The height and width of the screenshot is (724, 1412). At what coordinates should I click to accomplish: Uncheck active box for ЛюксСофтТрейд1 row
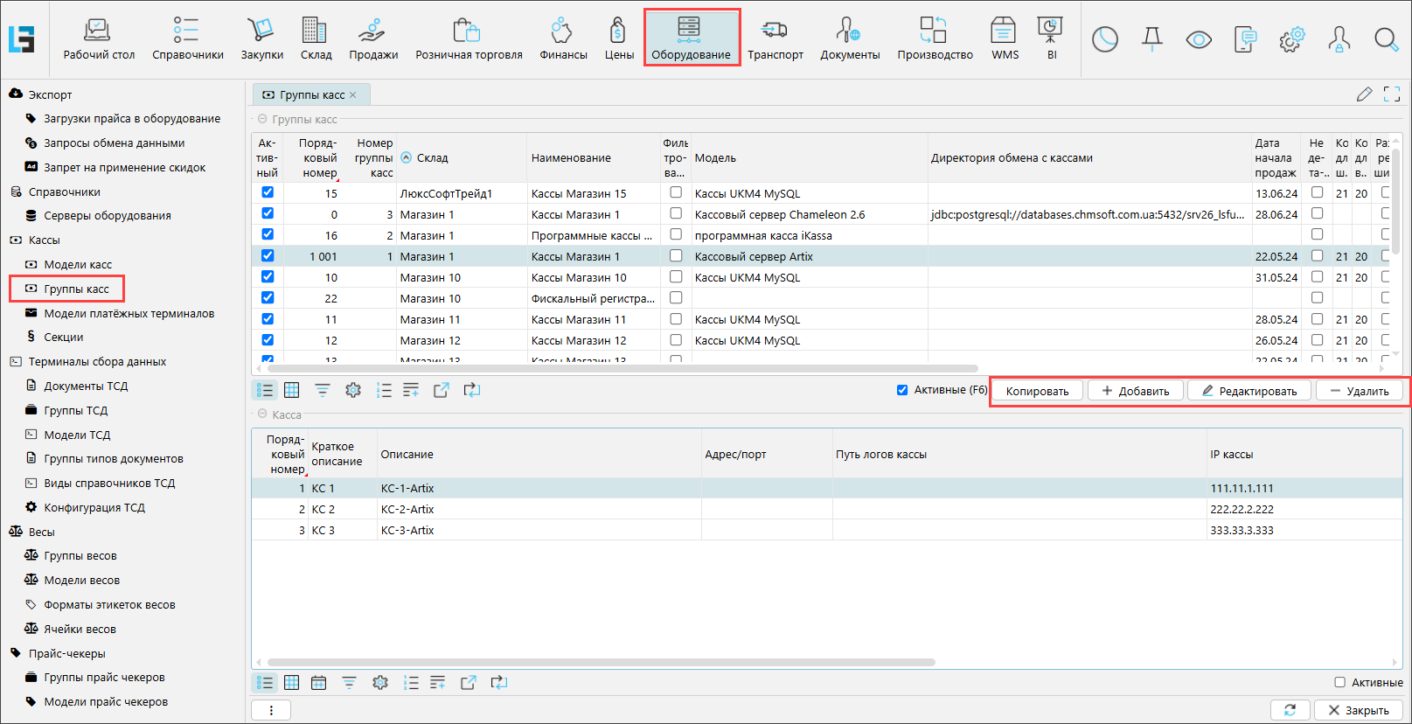268,192
